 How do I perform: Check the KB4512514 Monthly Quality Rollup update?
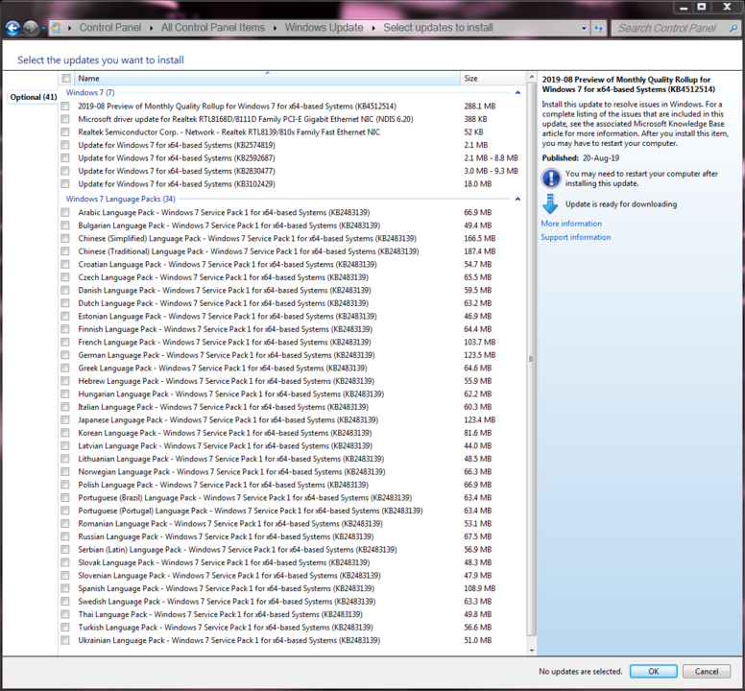[65, 106]
